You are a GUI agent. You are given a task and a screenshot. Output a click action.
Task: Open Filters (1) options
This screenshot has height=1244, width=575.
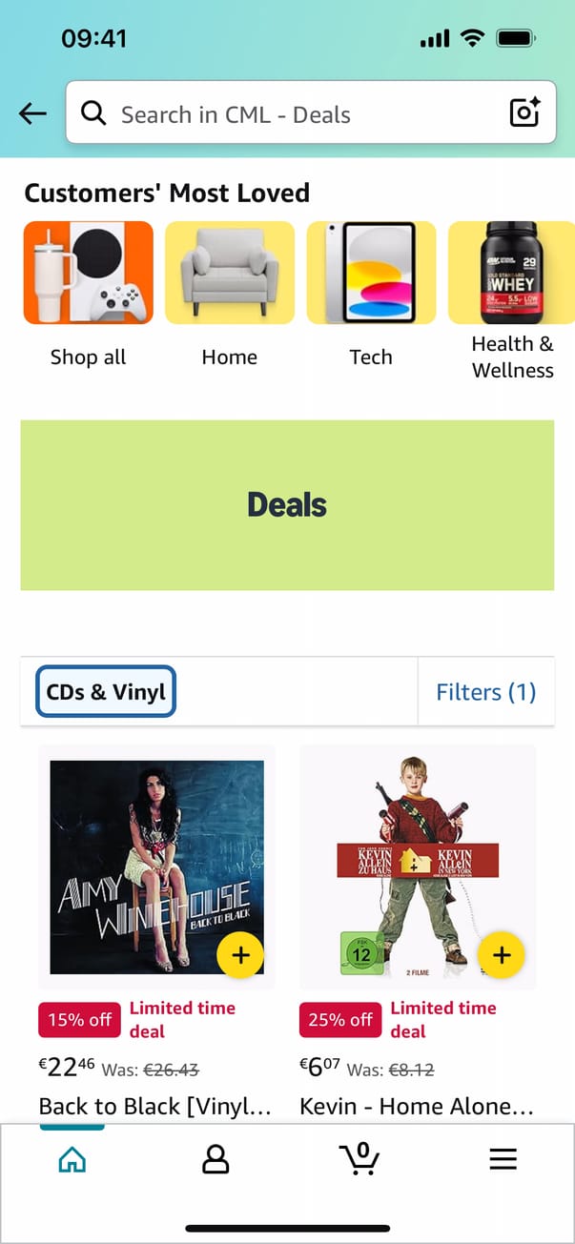click(486, 692)
